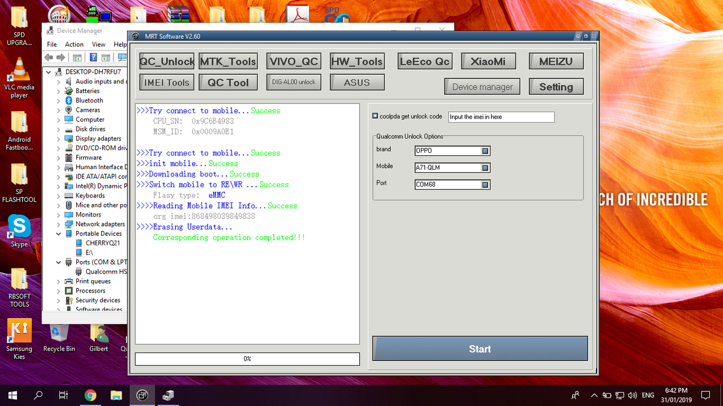Image resolution: width=723 pixels, height=406 pixels.
Task: Click Device Manager help toolbar icon
Action: tap(94, 58)
